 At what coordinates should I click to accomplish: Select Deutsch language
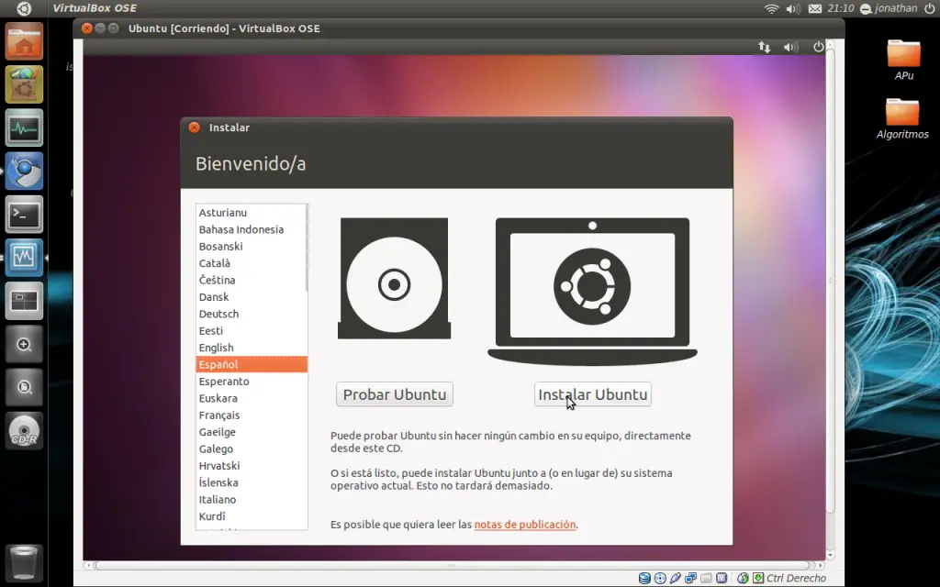(252, 314)
